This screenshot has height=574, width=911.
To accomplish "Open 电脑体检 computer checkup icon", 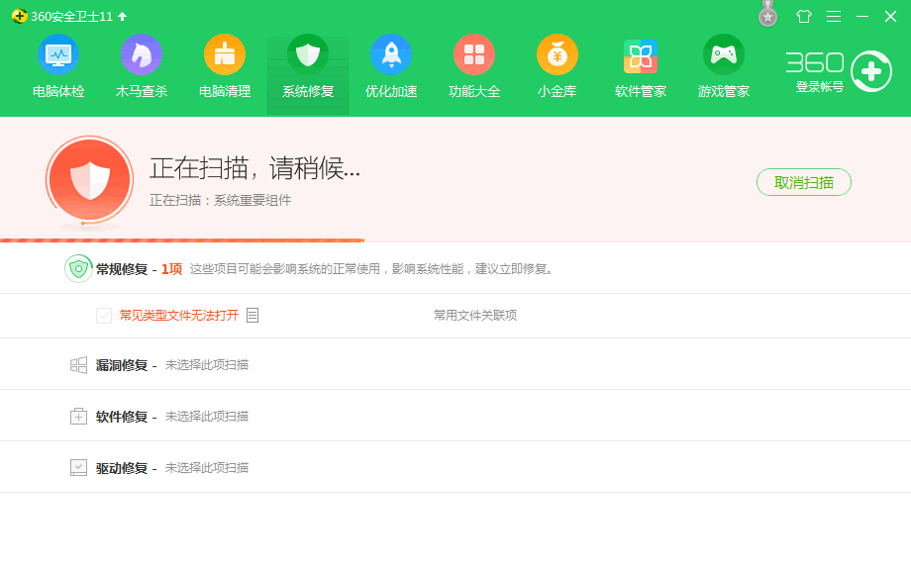I will point(58,54).
